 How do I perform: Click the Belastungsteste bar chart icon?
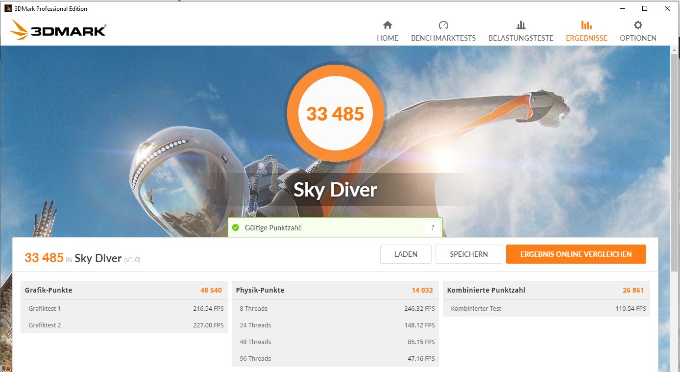pos(521,25)
